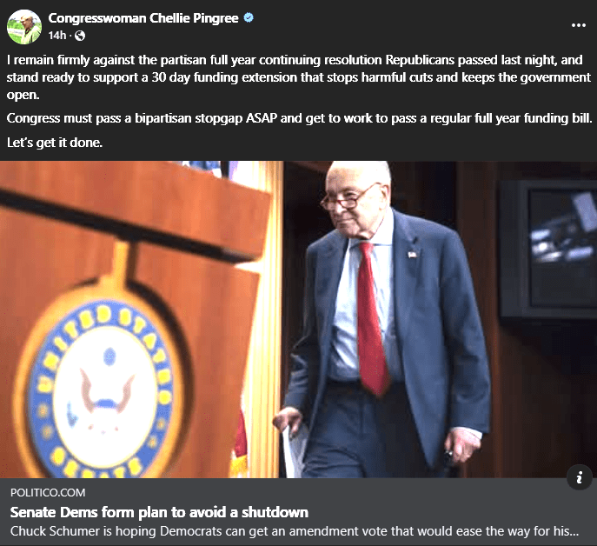The width and height of the screenshot is (597, 546).
Task: Click the wooden podium top in photo
Action: pyautogui.click(x=134, y=208)
